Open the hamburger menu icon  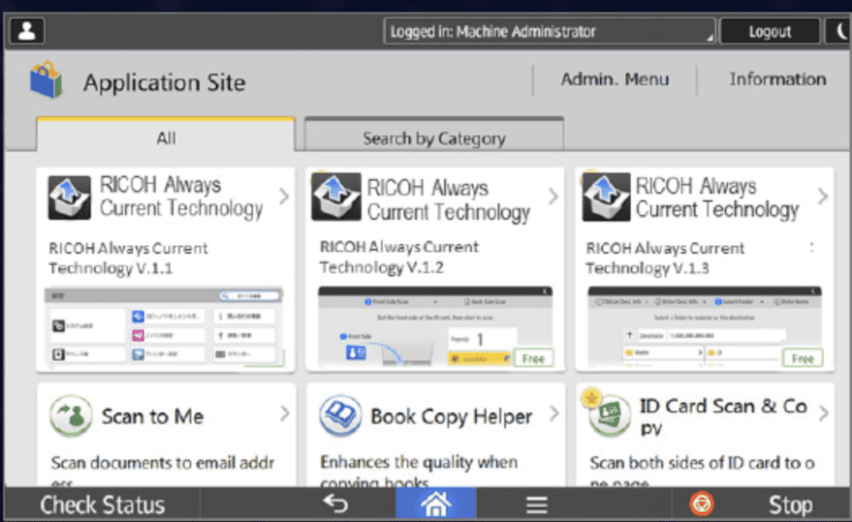(x=537, y=505)
